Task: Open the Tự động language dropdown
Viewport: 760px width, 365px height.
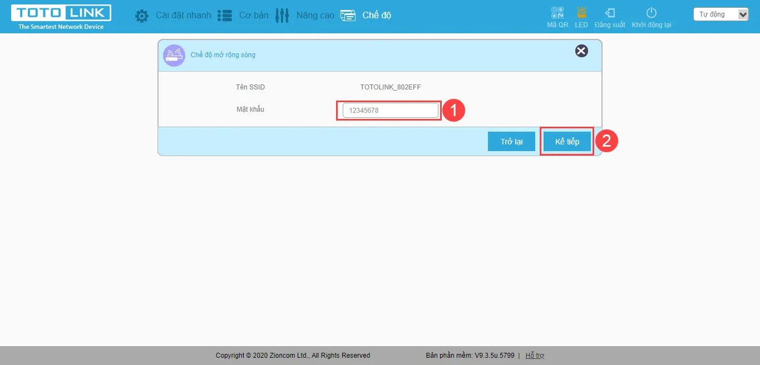Action: click(x=721, y=14)
